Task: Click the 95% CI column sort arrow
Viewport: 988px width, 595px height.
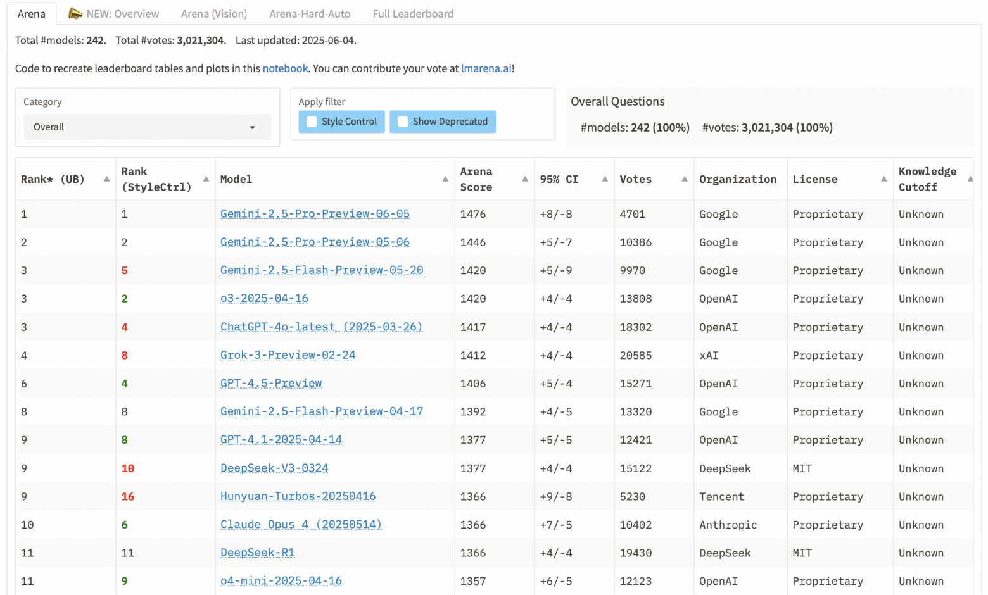Action: 605,179
